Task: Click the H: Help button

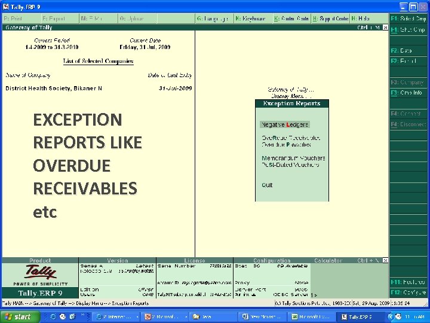Action: 369,19
